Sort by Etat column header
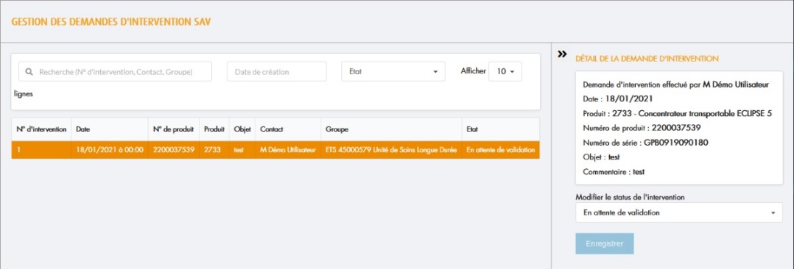 [501, 129]
